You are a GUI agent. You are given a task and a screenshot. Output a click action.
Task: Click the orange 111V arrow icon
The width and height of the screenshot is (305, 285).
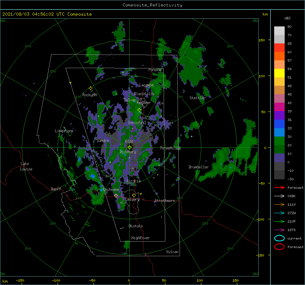coord(279,204)
